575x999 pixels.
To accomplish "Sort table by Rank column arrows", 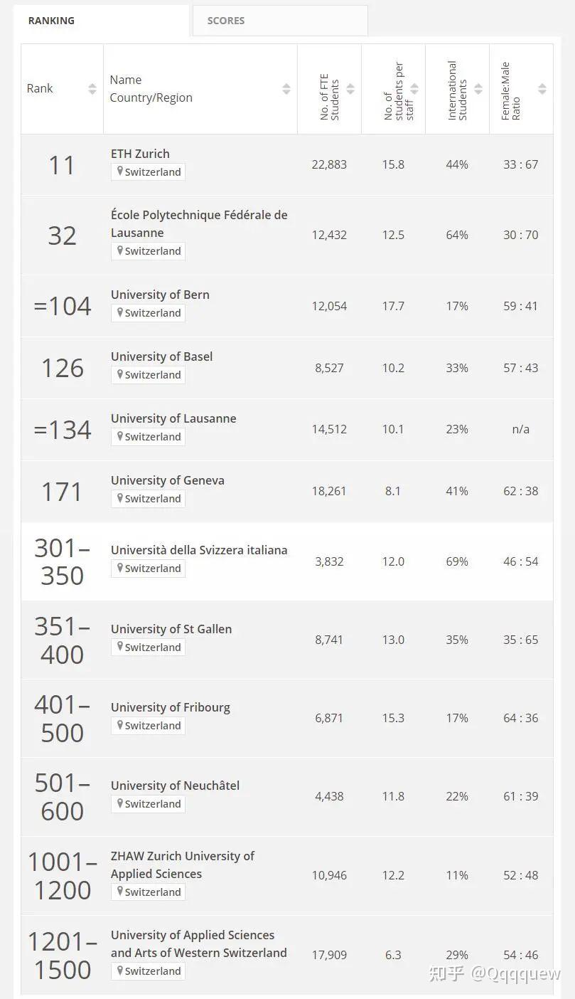I will click(92, 89).
